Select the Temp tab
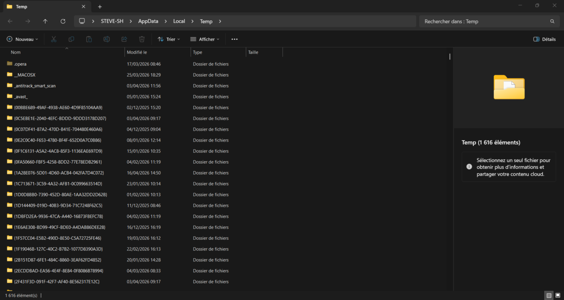 coord(42,7)
